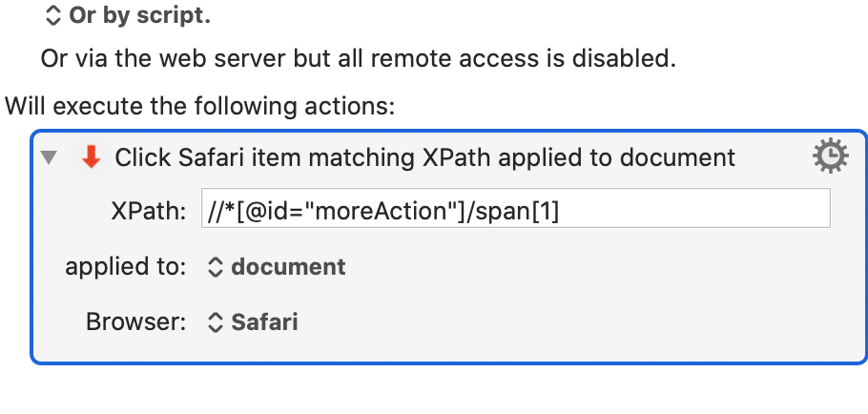Collapse the Click Safari item action triangle
The width and height of the screenshot is (868, 414).
click(x=50, y=157)
